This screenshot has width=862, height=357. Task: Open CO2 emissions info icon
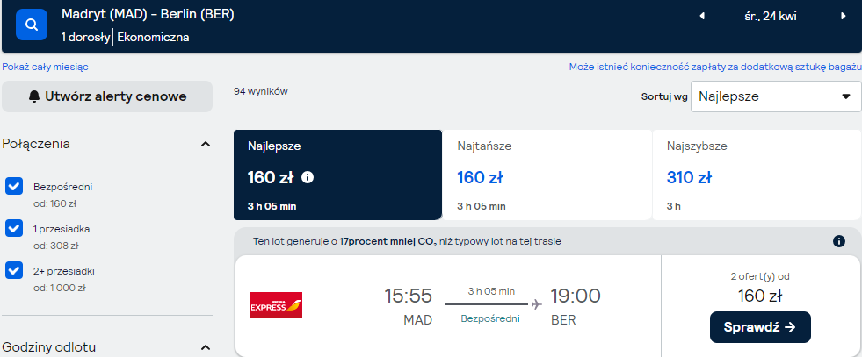pyautogui.click(x=839, y=241)
